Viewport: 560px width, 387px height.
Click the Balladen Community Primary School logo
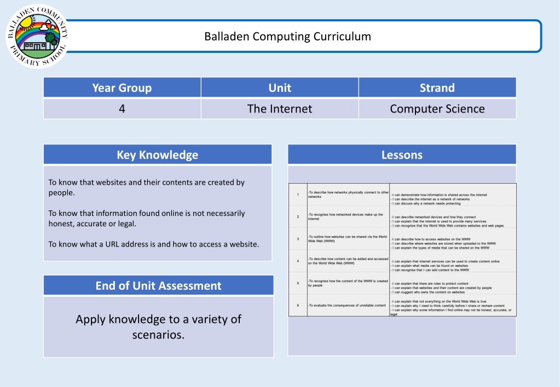point(37,36)
